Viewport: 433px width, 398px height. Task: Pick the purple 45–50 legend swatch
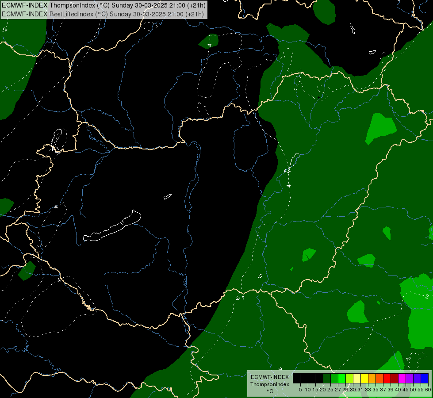pyautogui.click(x=409, y=378)
